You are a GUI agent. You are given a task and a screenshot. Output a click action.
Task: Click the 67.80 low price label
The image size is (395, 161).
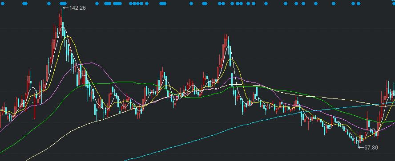pyautogui.click(x=371, y=148)
